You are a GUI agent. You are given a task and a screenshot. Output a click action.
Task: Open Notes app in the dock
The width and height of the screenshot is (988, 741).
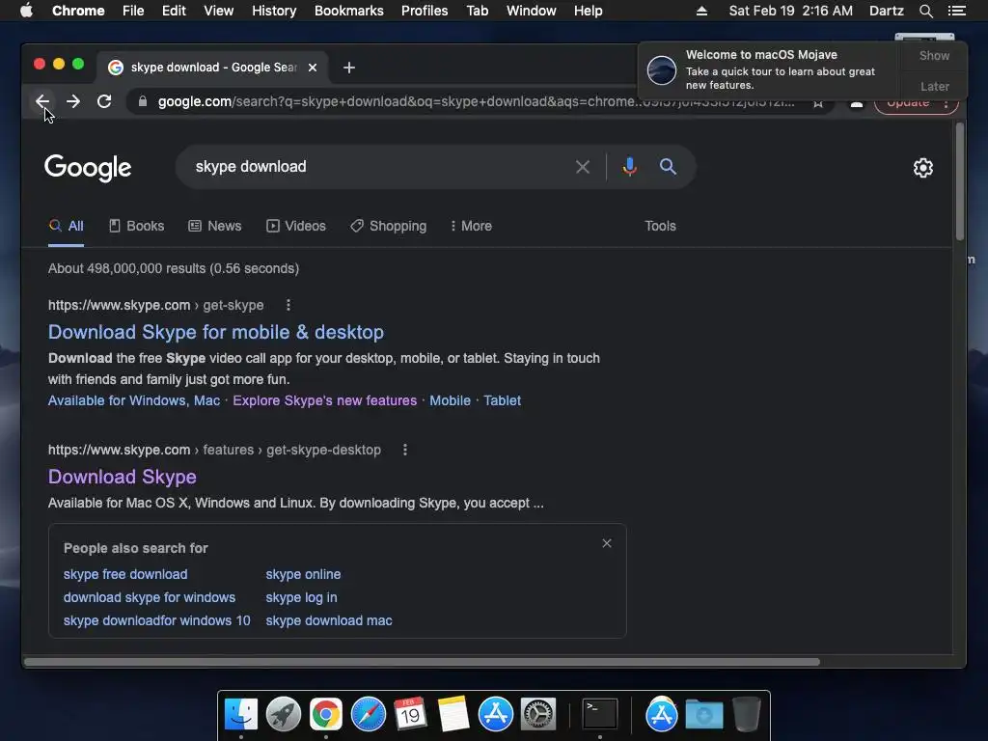pyautogui.click(x=453, y=715)
